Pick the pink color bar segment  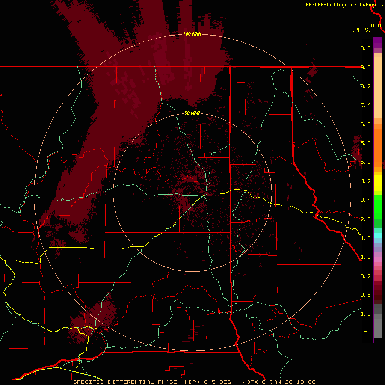coord(378,259)
